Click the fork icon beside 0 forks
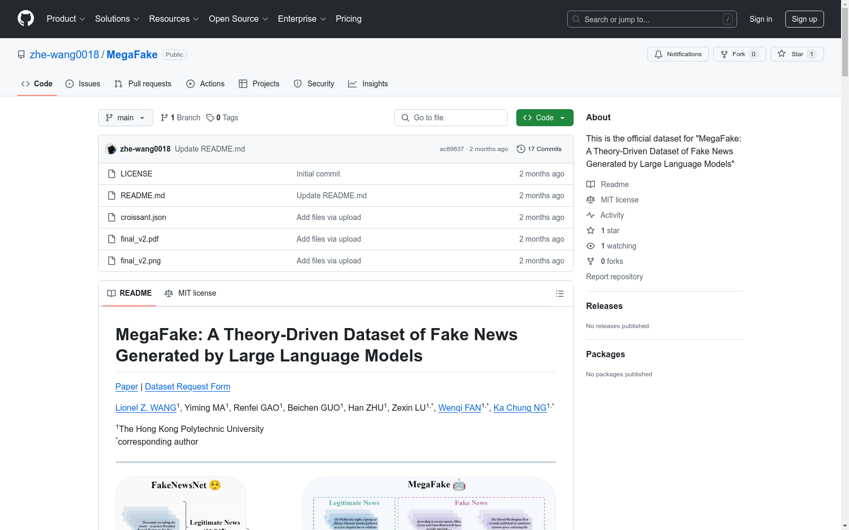 [x=591, y=261]
